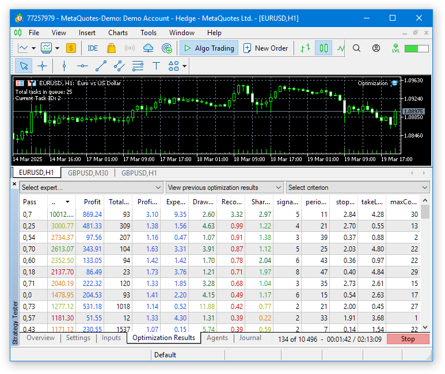The image size is (445, 374).
Task: Select the equidistant channel tool
Action: [120, 66]
